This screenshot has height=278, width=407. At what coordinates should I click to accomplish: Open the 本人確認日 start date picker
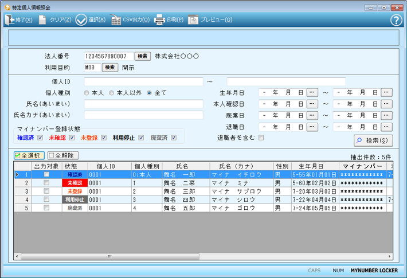point(312,104)
